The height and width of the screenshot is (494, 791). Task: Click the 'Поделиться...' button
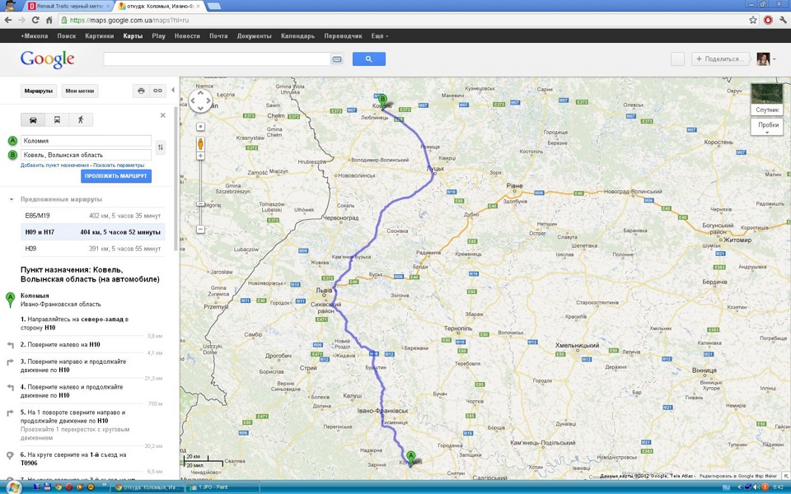pos(720,59)
